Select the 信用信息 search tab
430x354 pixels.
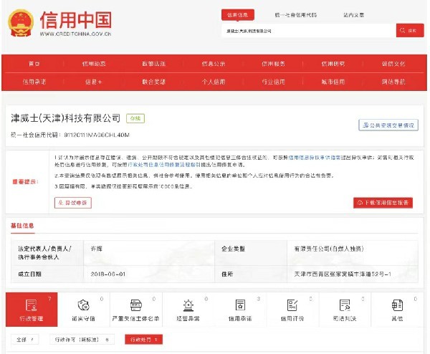click(x=238, y=15)
